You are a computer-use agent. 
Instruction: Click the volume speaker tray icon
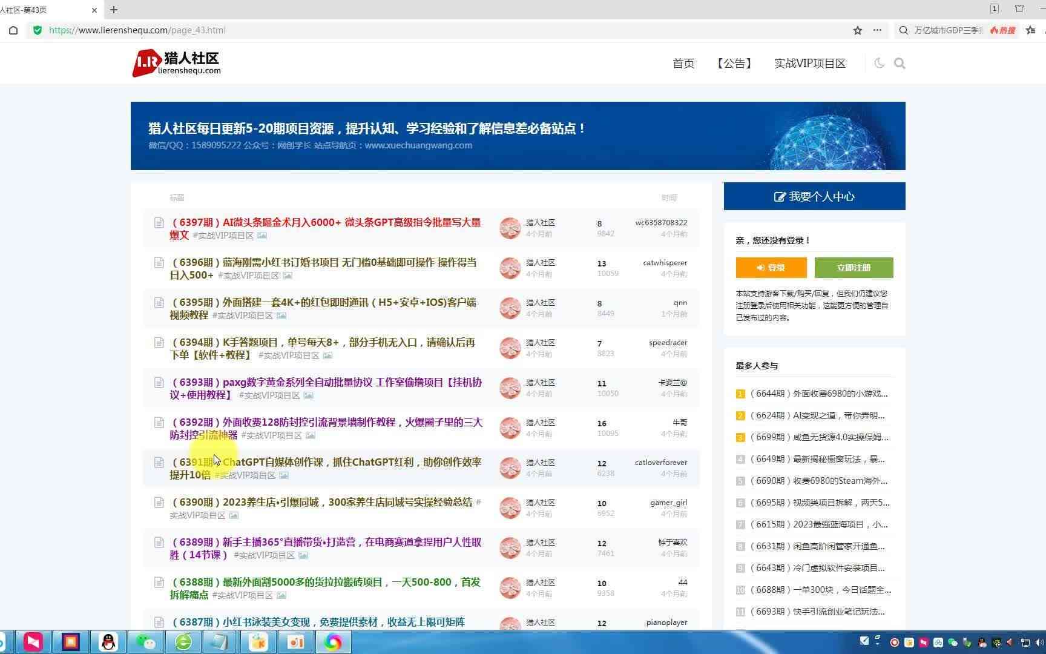[x=1039, y=642]
